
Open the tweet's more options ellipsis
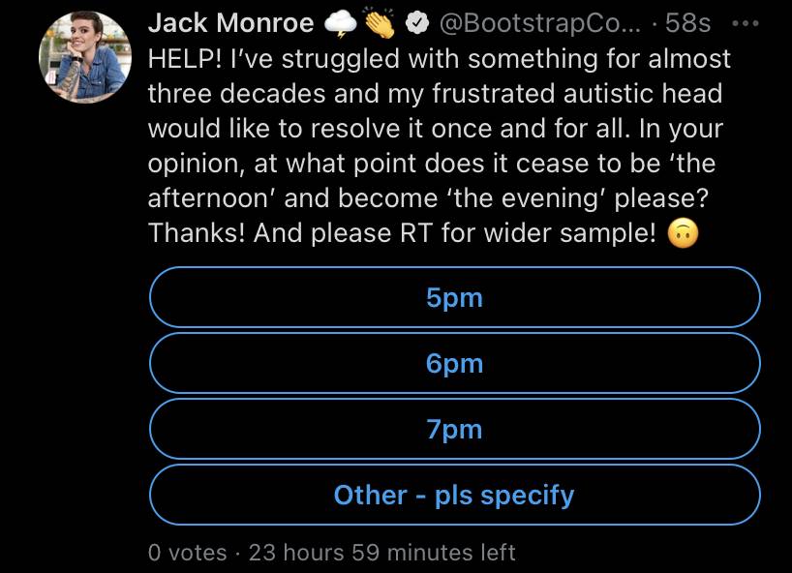745,24
